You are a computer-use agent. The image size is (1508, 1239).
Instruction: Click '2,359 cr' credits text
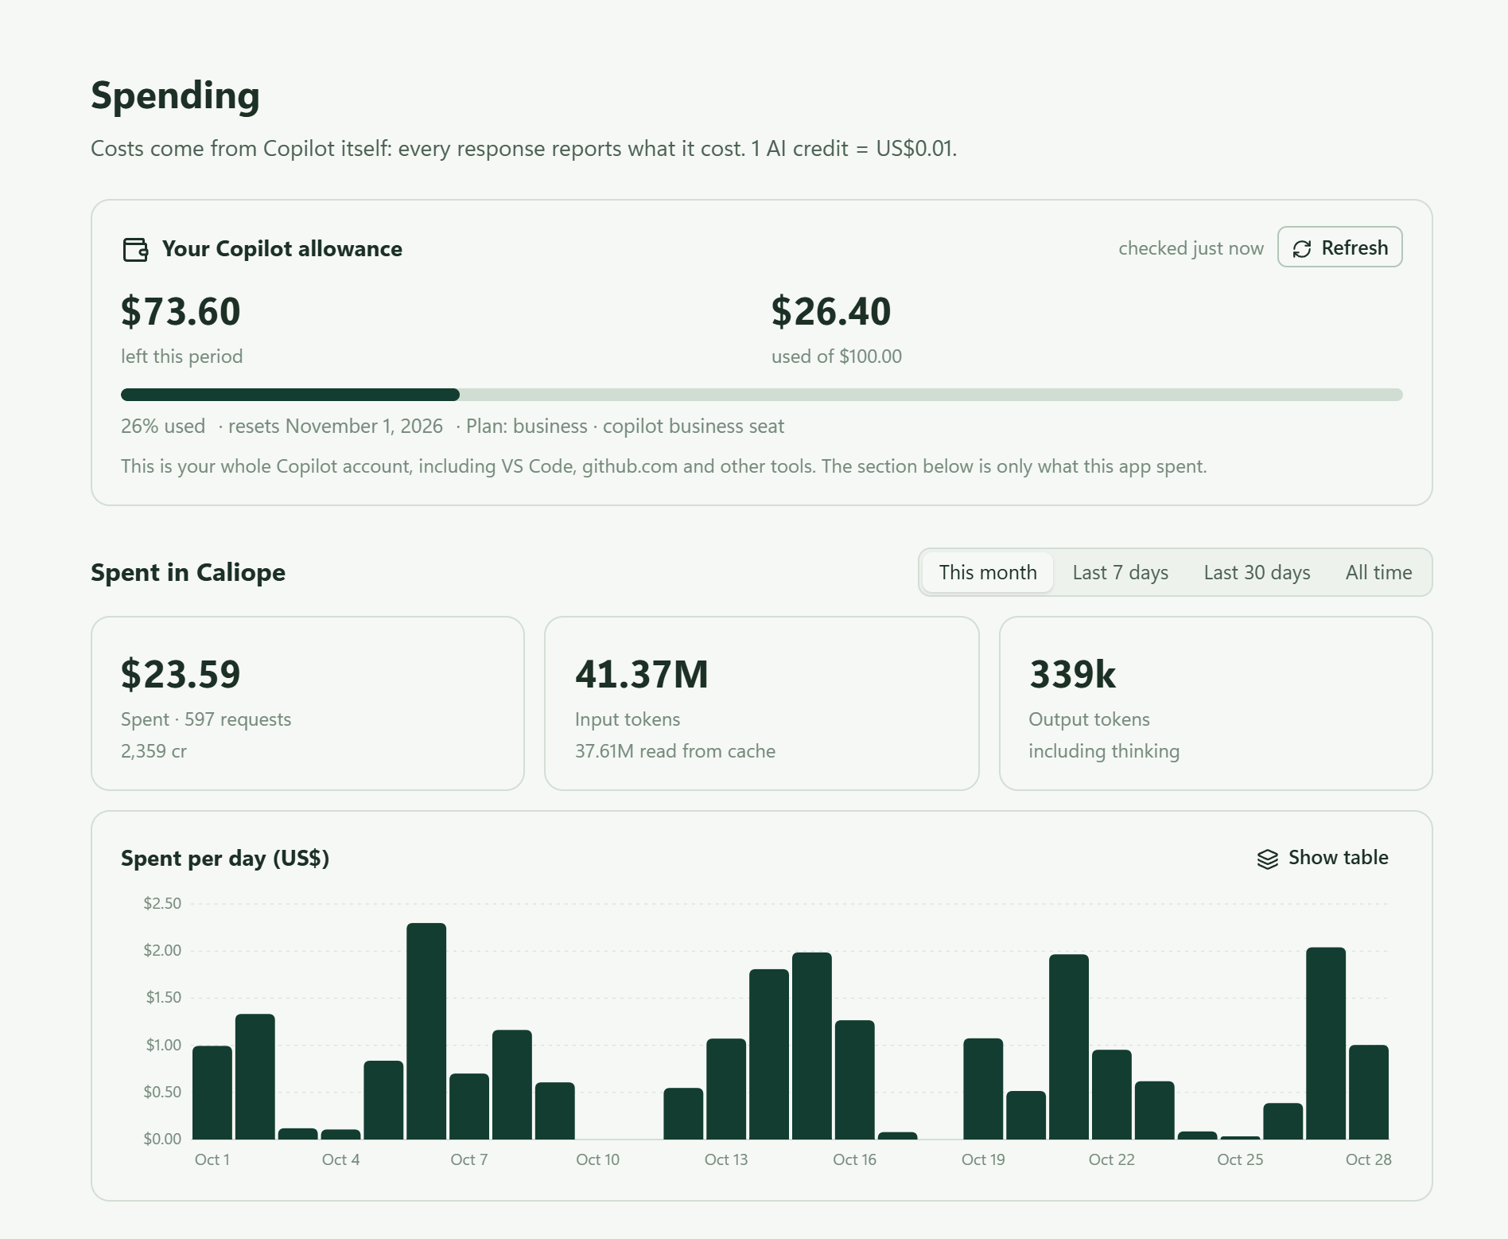pyautogui.click(x=154, y=751)
